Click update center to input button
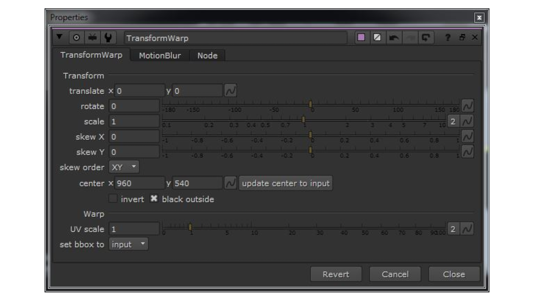Screen dimensions: 534x300 pos(285,183)
